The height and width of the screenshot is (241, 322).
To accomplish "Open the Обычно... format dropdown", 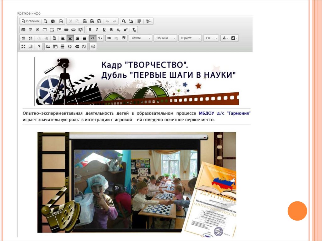I will point(165,38).
